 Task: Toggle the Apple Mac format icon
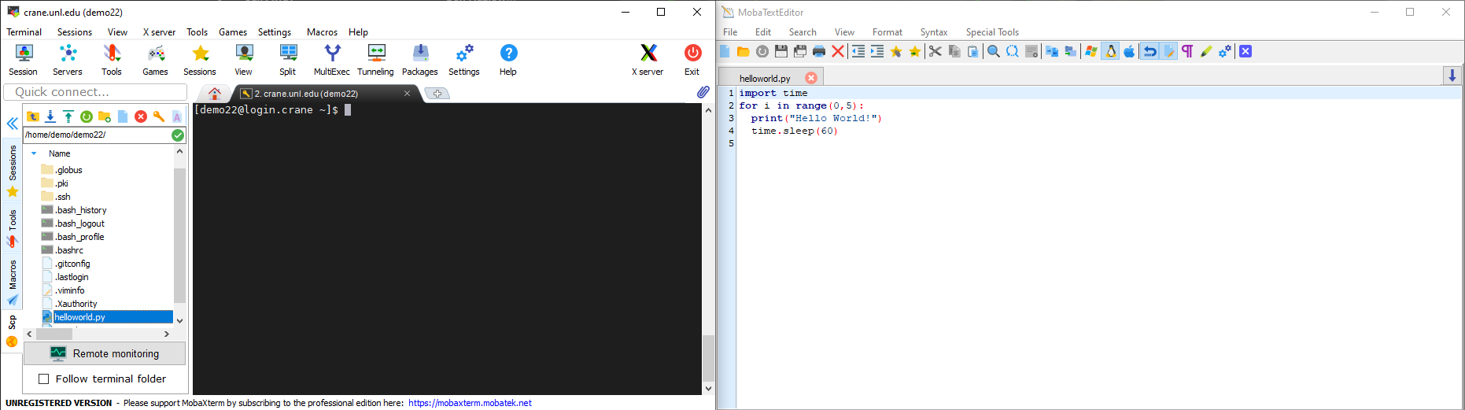pyautogui.click(x=1129, y=51)
